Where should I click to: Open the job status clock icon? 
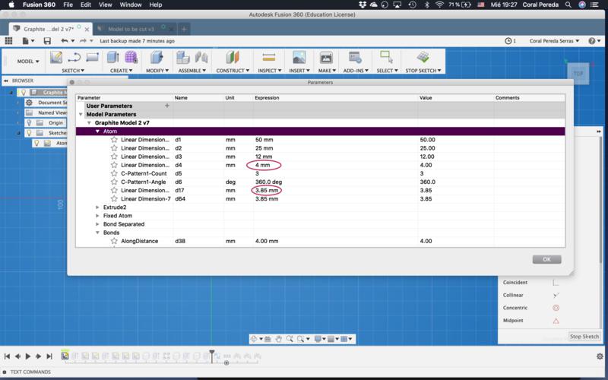[x=508, y=41]
